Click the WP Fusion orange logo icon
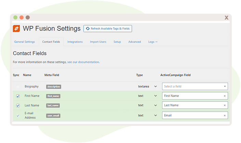Viewport: 241px width, 143px height. coord(16,28)
